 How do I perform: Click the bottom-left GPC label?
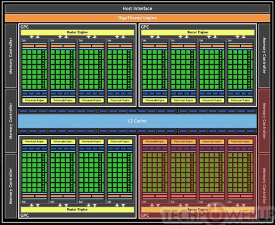[24, 215]
